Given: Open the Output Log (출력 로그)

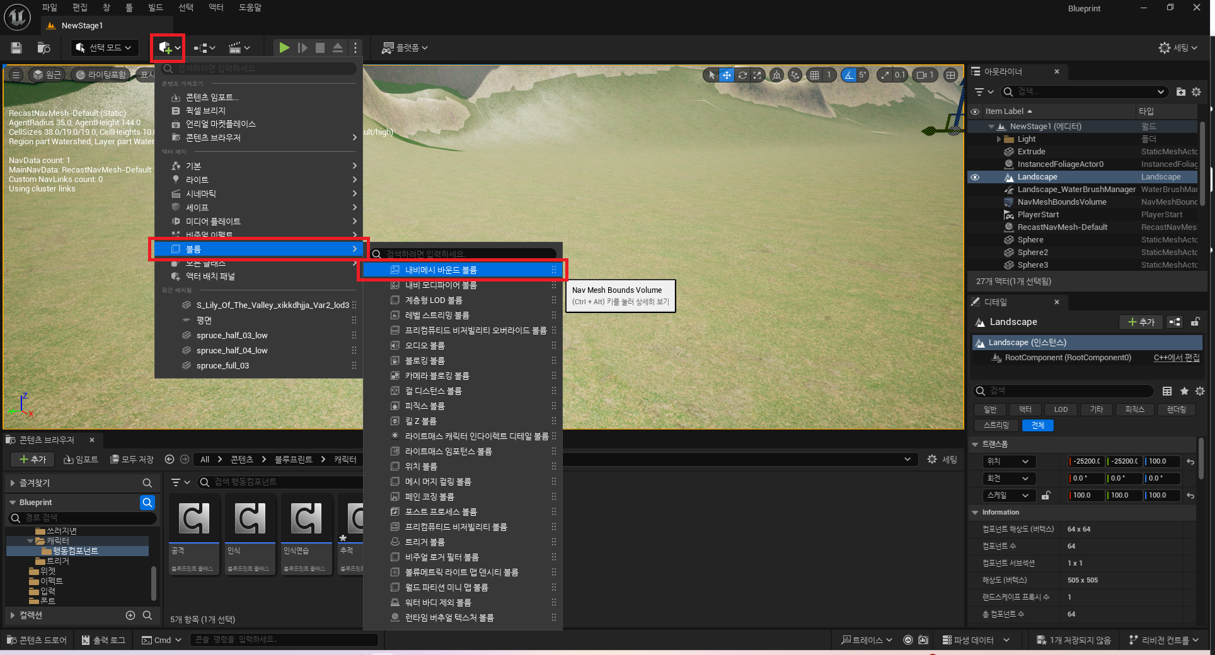Looking at the screenshot, I should point(103,640).
